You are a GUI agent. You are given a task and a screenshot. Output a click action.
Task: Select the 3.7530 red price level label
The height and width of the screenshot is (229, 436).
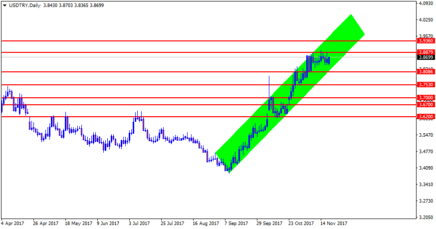(426, 85)
